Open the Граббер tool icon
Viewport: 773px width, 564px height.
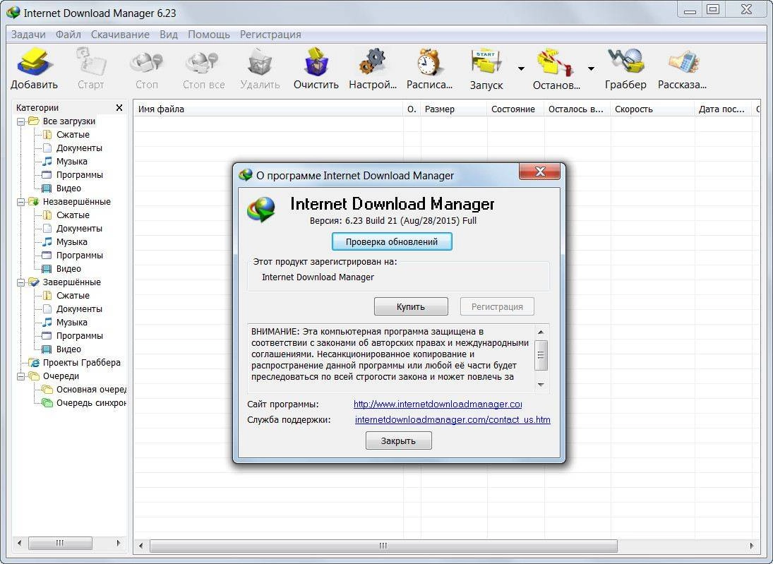(625, 61)
